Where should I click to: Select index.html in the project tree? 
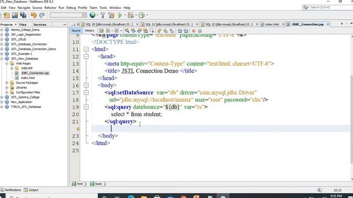[28, 78]
